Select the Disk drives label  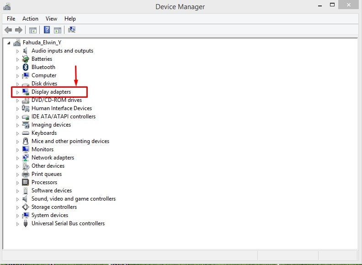click(x=44, y=84)
